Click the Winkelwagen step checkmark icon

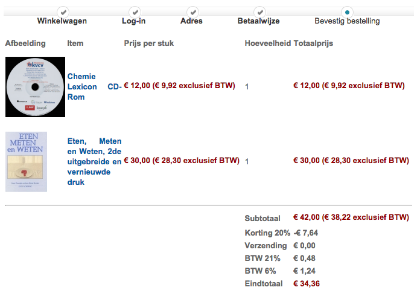pos(63,11)
